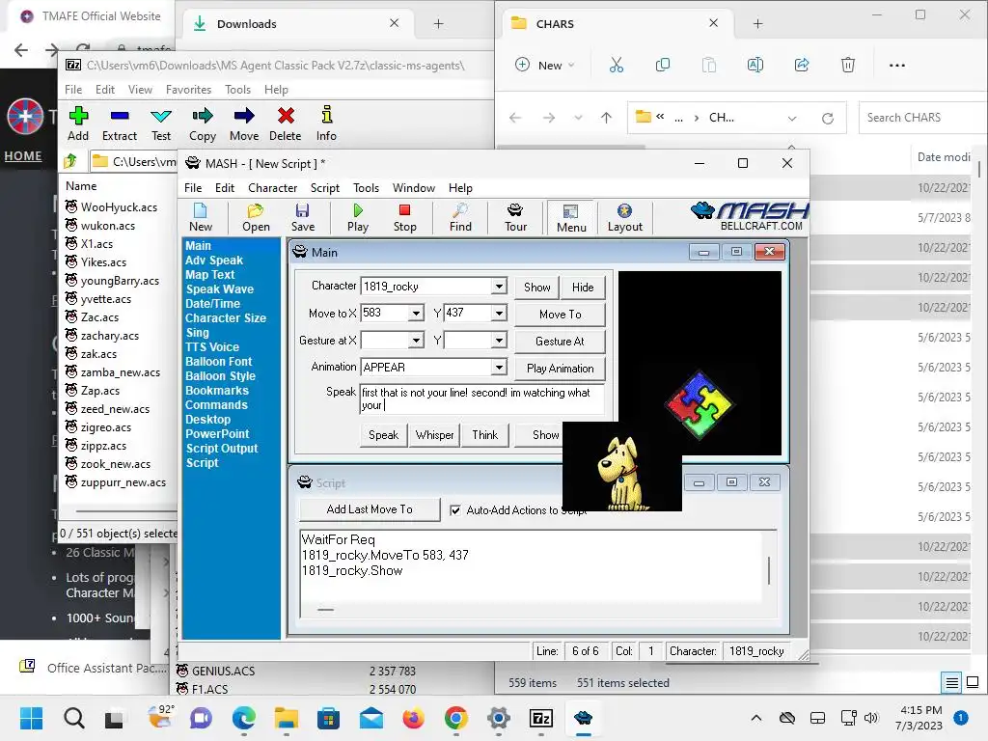Screen dimensions: 988x741
Task: Open the MASH Tools menu
Action: [366, 188]
